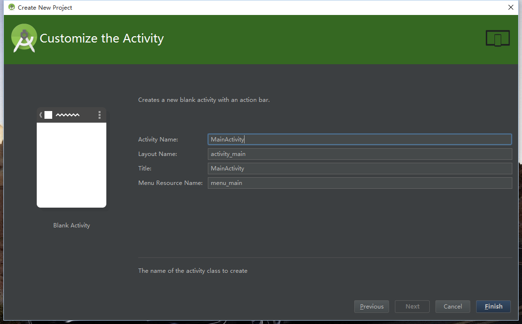Click the Customize the Activity heading

pyautogui.click(x=101, y=39)
